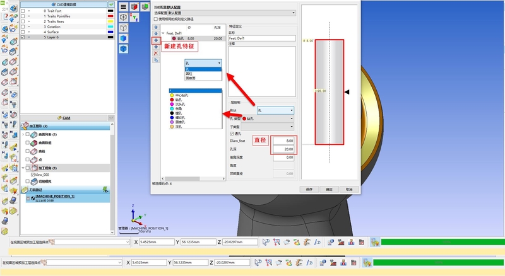Click the wireframe cube view icon
The height and width of the screenshot is (276, 505).
point(124,28)
